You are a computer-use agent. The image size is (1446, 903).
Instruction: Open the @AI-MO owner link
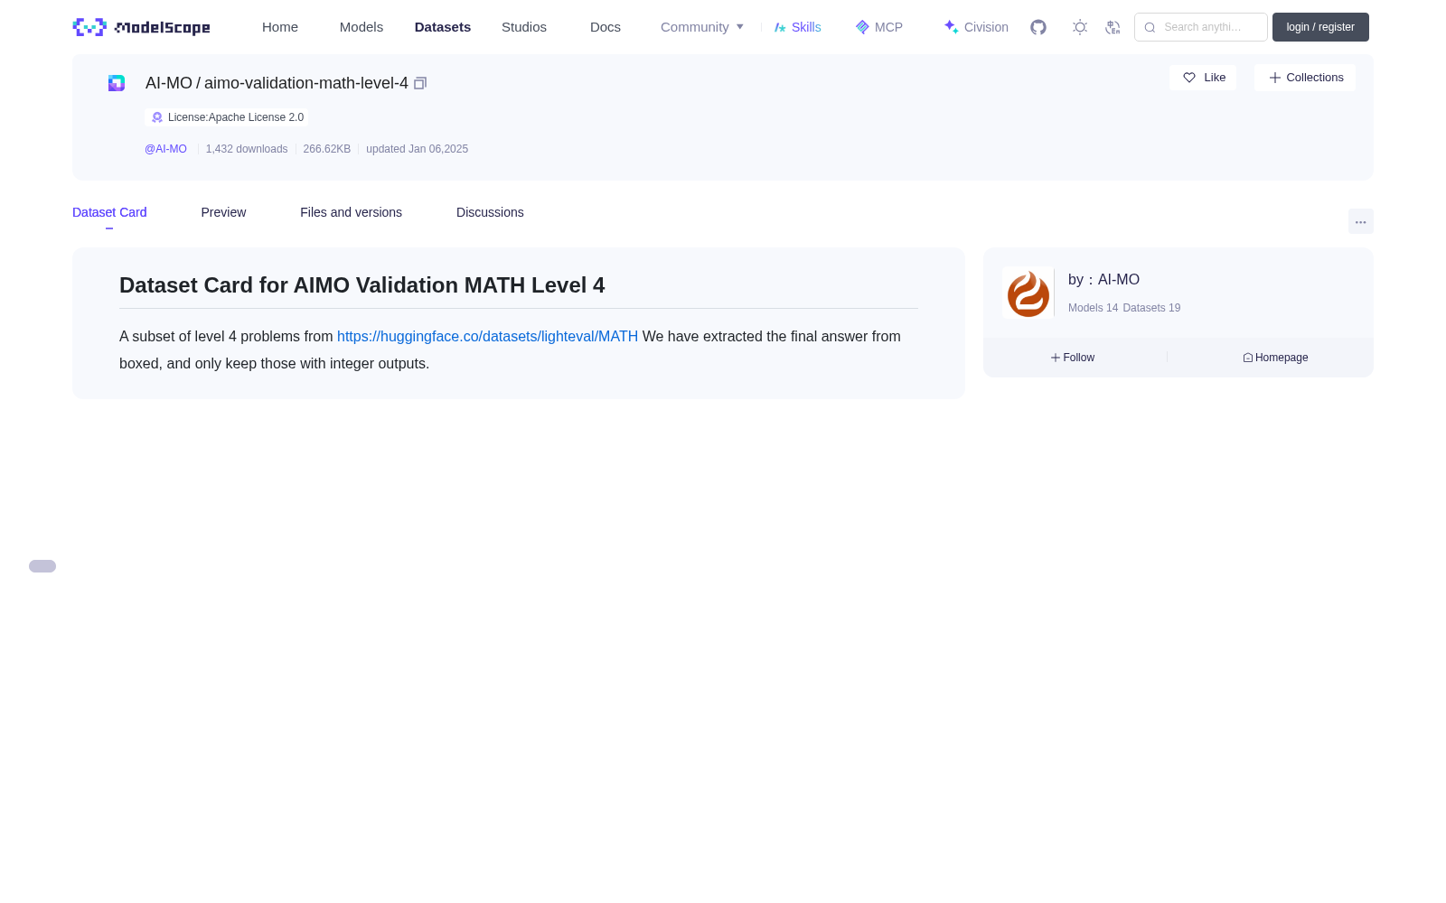point(165,149)
